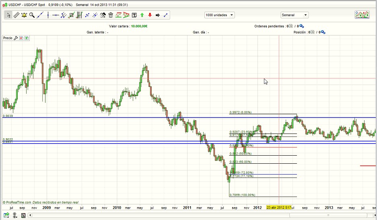This screenshot has width=377, height=220.
Task: Click the 0.9022 horizontal line price label
Action: coord(8,140)
